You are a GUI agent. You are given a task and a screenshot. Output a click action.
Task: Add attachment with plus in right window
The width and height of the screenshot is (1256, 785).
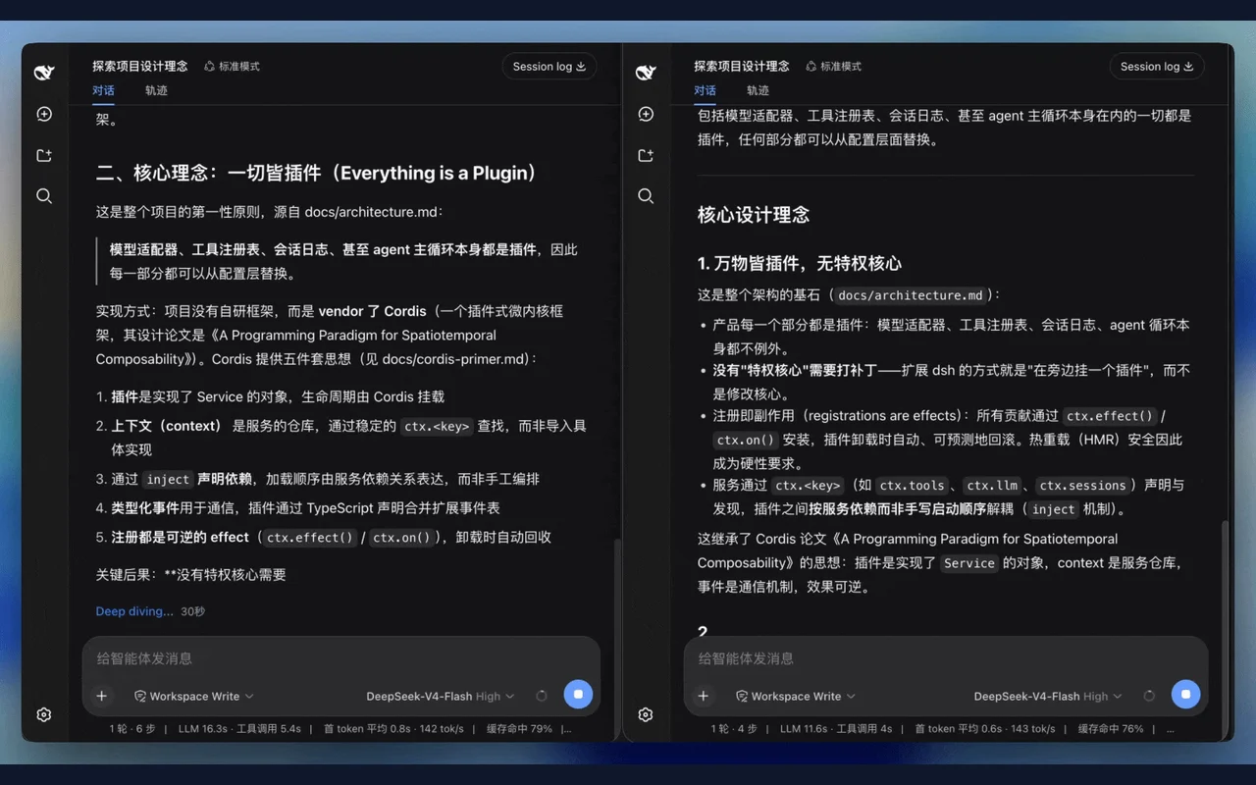(x=703, y=696)
